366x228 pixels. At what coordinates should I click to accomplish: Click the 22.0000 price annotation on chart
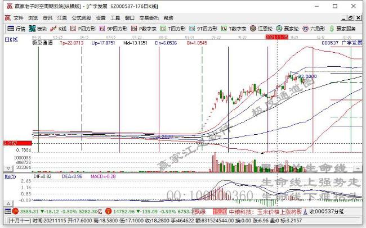307,76
